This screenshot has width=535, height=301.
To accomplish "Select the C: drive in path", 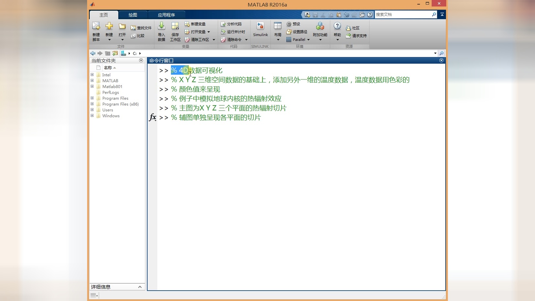I will (135, 53).
